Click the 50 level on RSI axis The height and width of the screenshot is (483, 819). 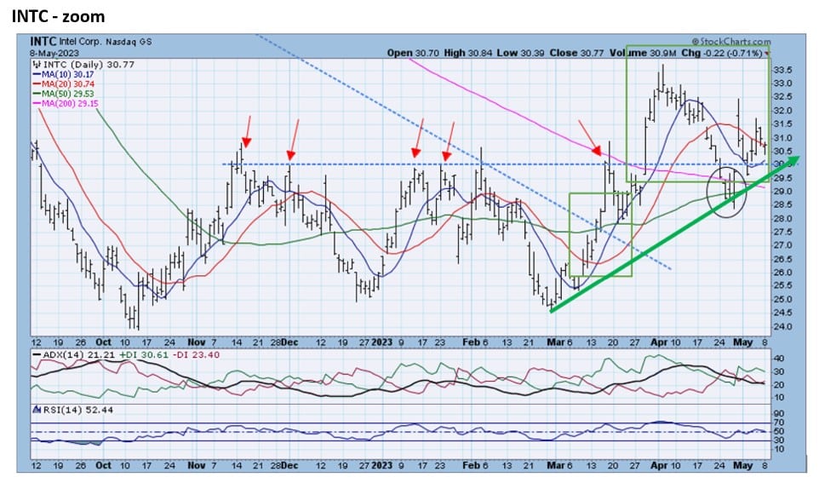(779, 431)
